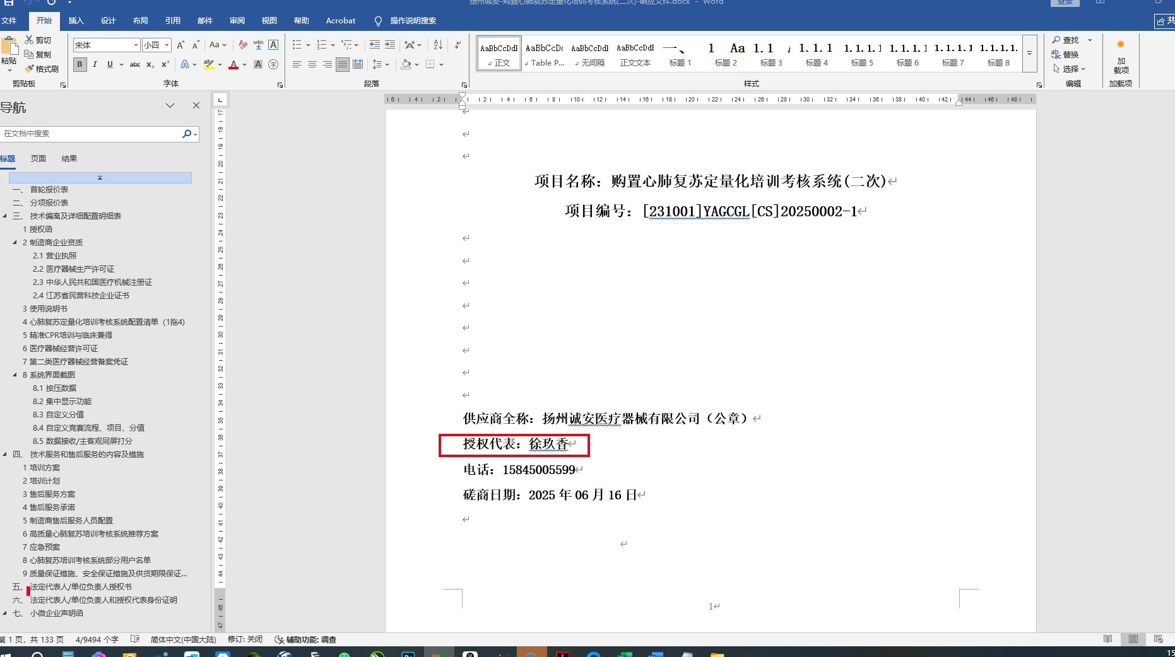Screen dimensions: 1175x657
Task: Click spelling and proofing status icon
Action: point(135,639)
